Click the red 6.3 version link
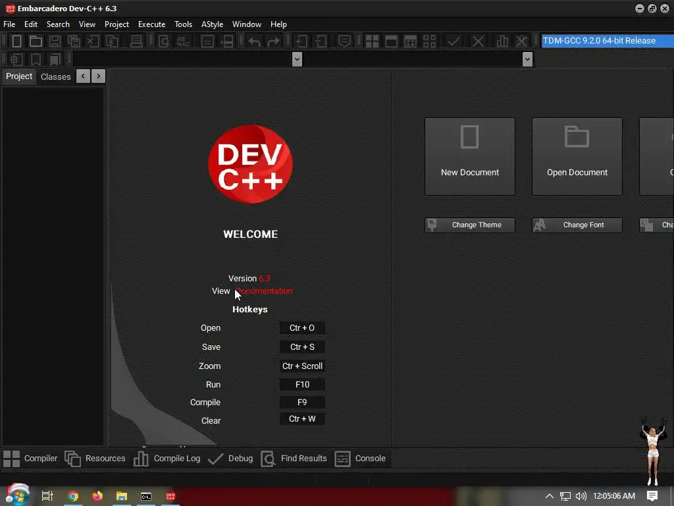 (265, 279)
